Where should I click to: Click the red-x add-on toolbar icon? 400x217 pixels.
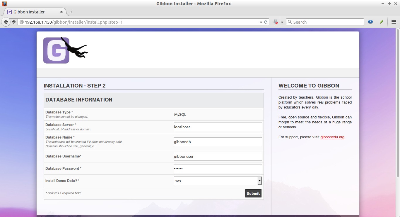[276, 22]
